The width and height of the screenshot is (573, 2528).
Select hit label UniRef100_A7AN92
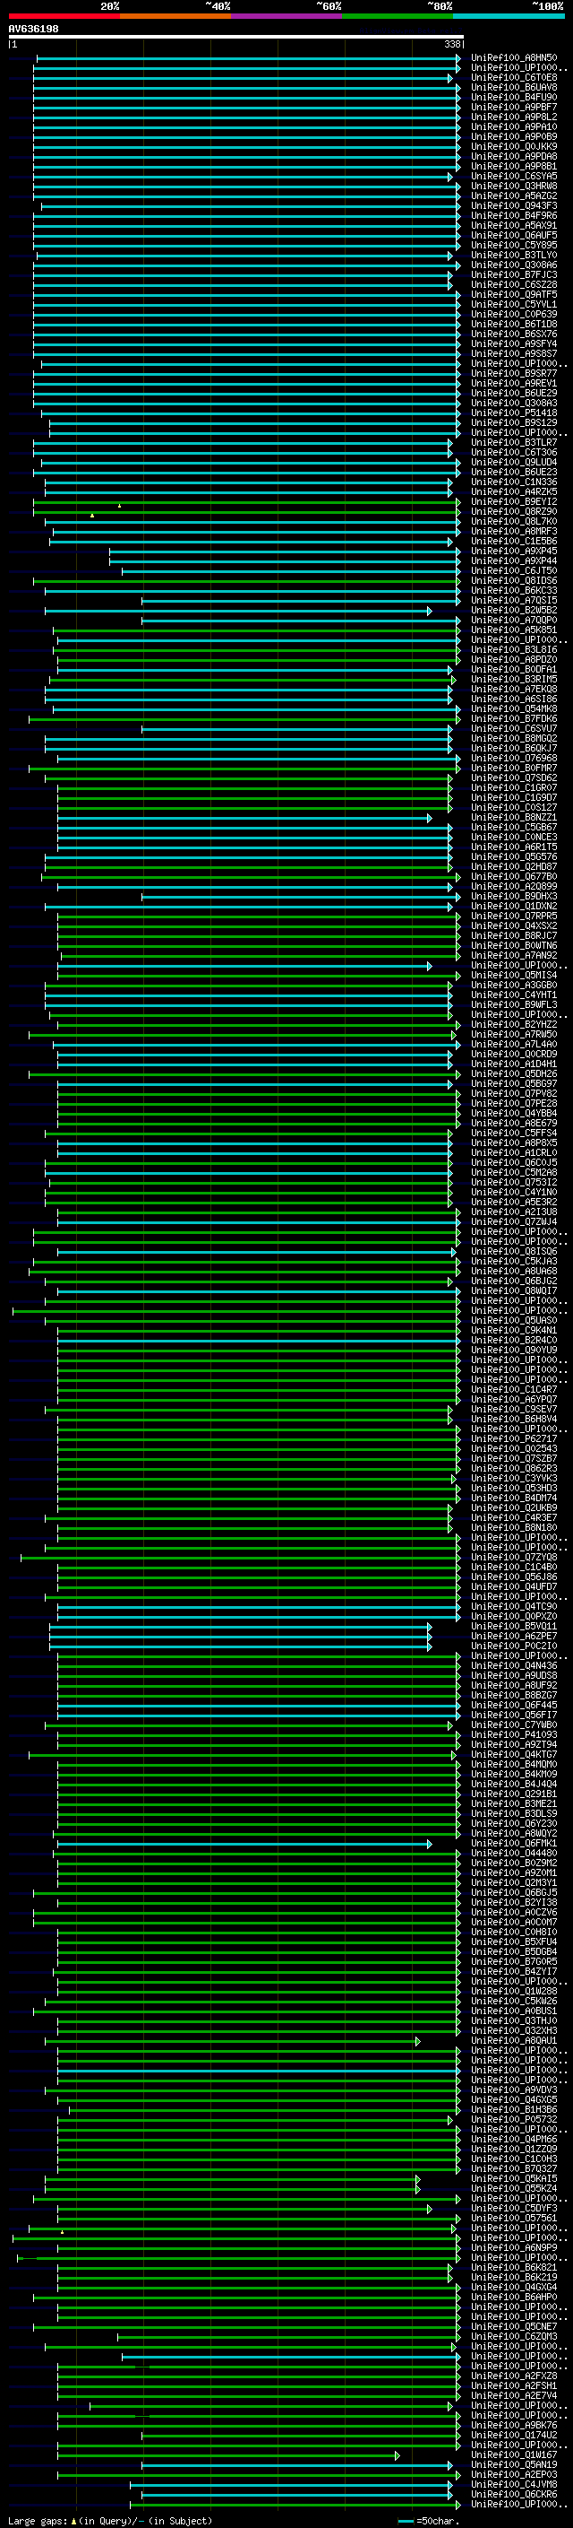tap(514, 956)
